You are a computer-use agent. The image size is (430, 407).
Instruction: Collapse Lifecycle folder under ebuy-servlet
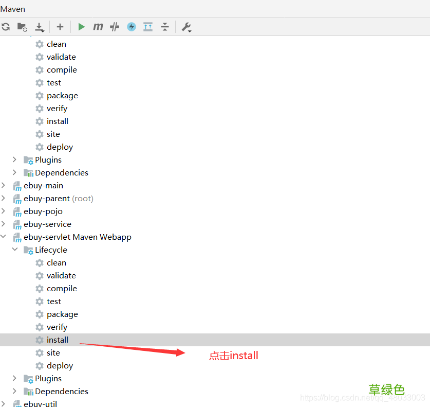(15, 250)
